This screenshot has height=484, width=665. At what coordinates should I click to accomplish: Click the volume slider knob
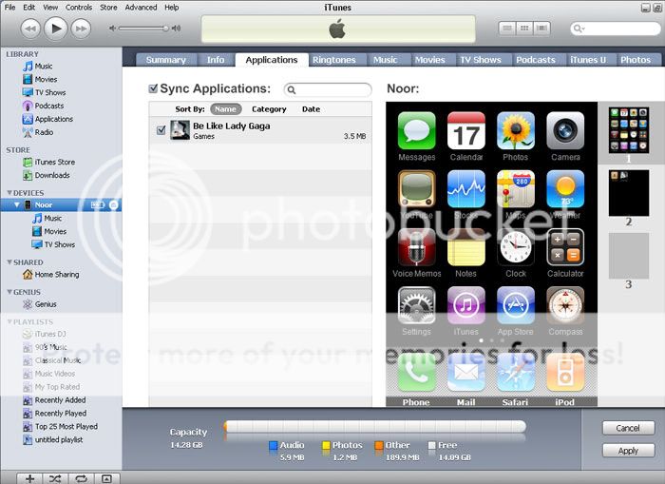(x=165, y=29)
